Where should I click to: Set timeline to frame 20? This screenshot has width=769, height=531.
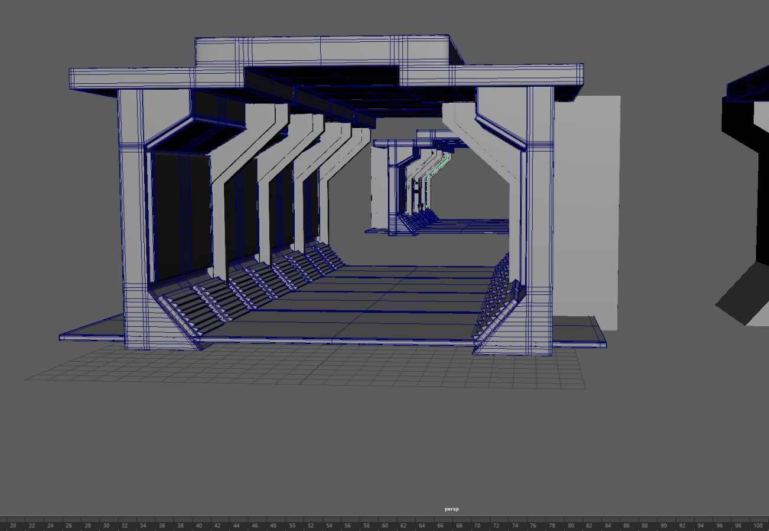(x=13, y=525)
